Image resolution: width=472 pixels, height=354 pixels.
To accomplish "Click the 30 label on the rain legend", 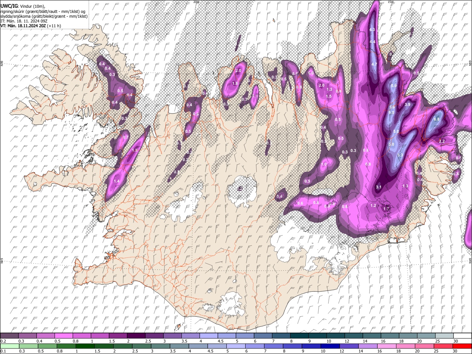I will pos(455,351).
